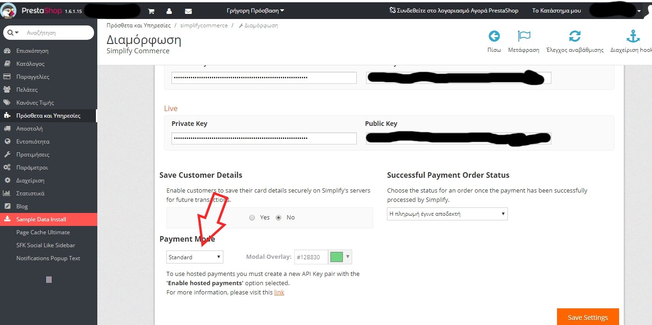Click Το Κατάστημα μου link
The image size is (652, 325).
(557, 10)
